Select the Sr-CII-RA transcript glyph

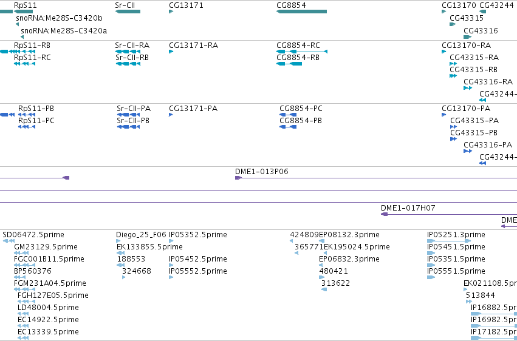point(128,52)
